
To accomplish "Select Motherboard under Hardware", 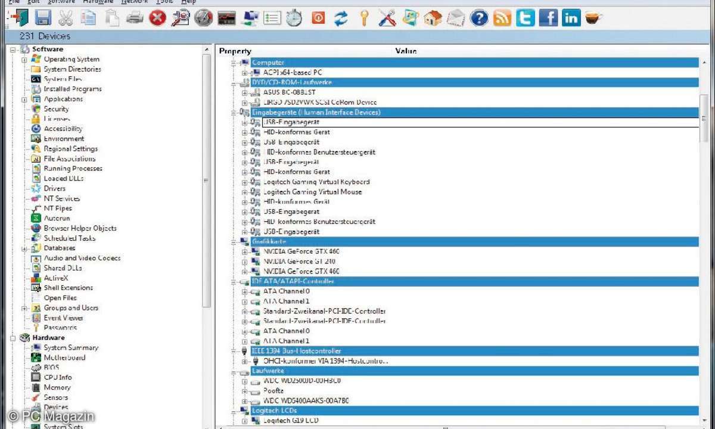I will (x=64, y=358).
